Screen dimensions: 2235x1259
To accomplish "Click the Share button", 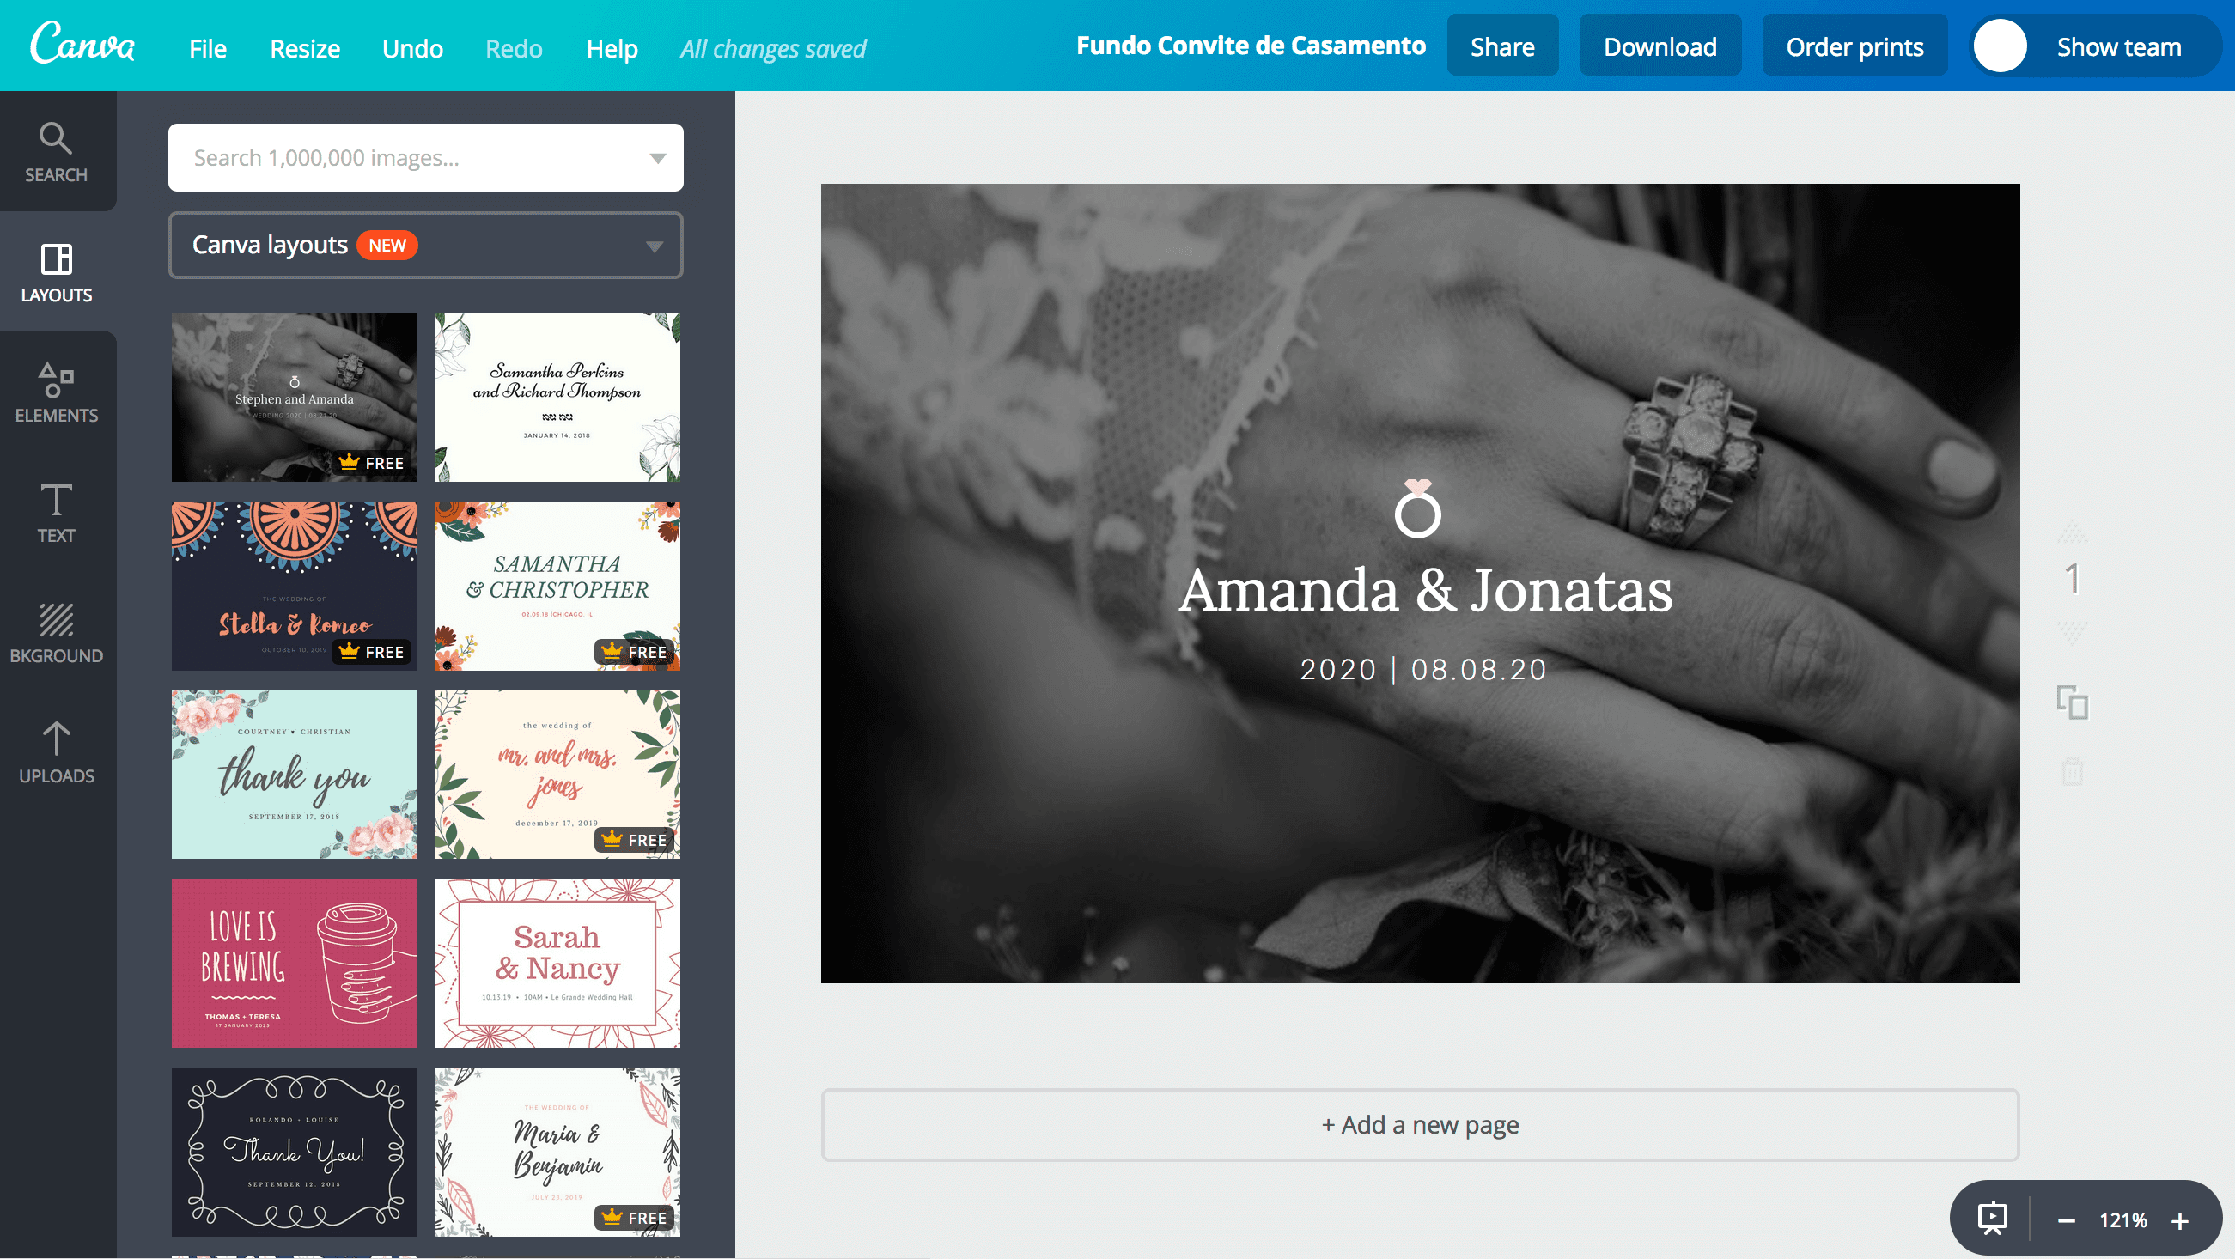I will (x=1501, y=46).
